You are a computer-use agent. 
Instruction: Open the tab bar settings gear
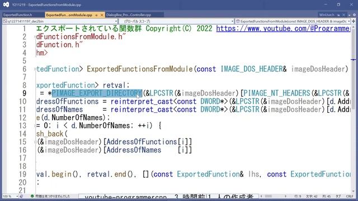click(x=354, y=15)
